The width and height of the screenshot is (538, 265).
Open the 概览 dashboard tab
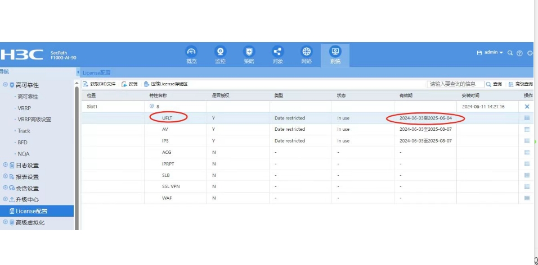(x=191, y=55)
